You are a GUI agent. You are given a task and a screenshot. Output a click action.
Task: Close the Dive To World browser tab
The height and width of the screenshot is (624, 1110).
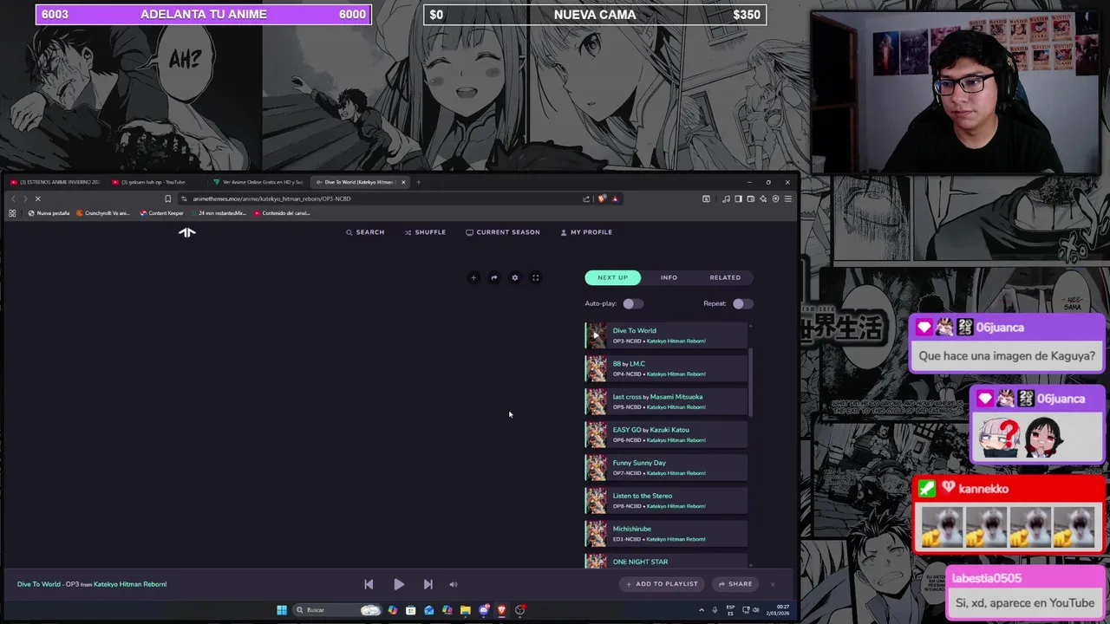point(403,182)
